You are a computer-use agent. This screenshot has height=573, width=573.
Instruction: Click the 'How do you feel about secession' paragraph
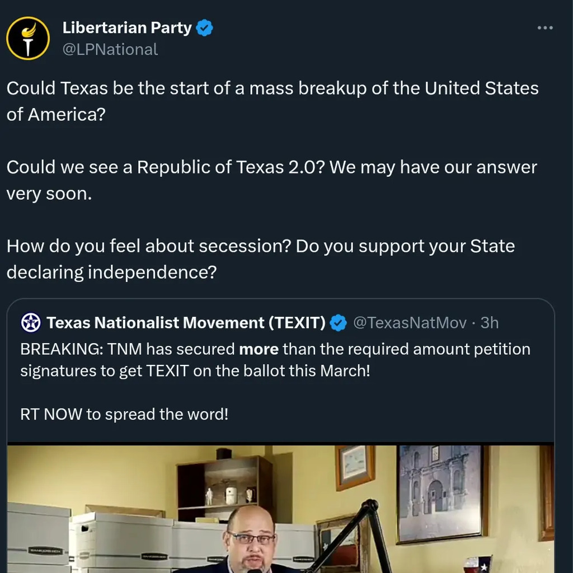pos(261,259)
